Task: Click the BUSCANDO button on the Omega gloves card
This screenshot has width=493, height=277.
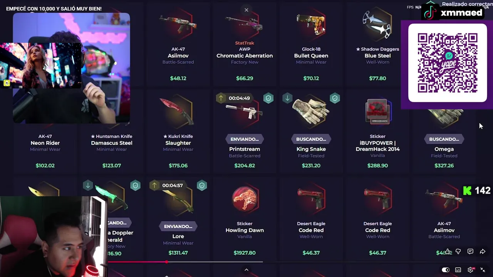Action: [444, 139]
